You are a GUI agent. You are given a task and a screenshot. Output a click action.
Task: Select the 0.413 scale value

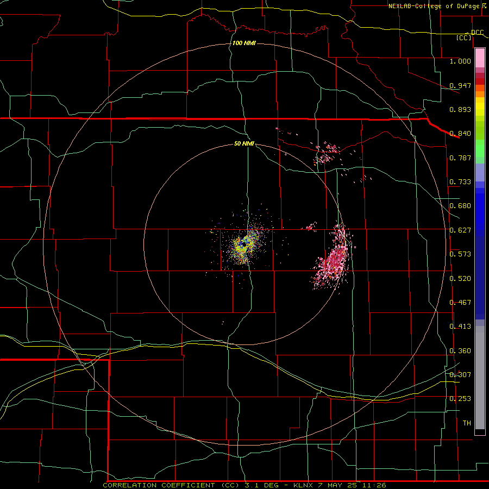point(460,327)
